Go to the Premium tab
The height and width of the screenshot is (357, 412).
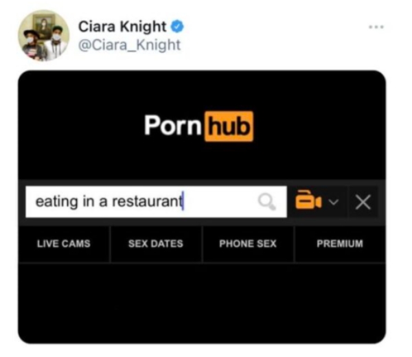(x=340, y=244)
